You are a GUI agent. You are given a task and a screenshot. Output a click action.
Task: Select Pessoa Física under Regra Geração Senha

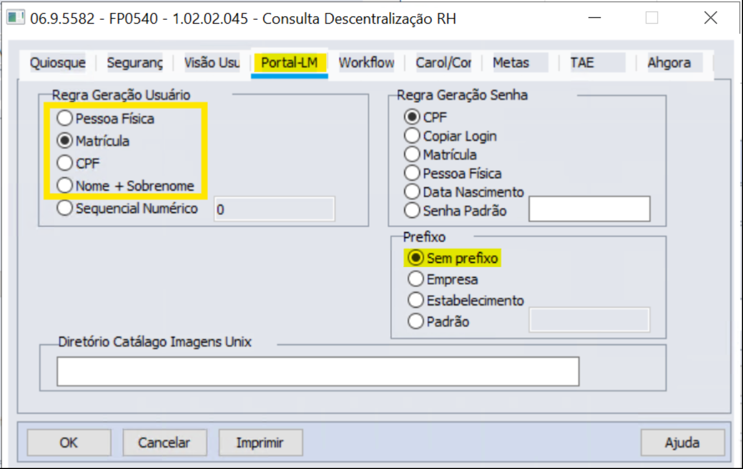click(x=412, y=173)
